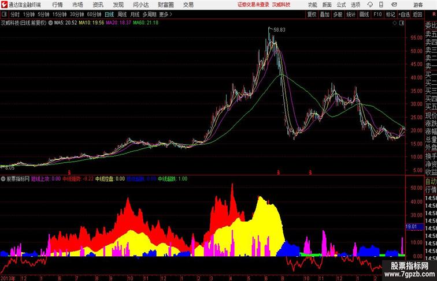Expand the 更多 periods chevron

tap(166, 14)
